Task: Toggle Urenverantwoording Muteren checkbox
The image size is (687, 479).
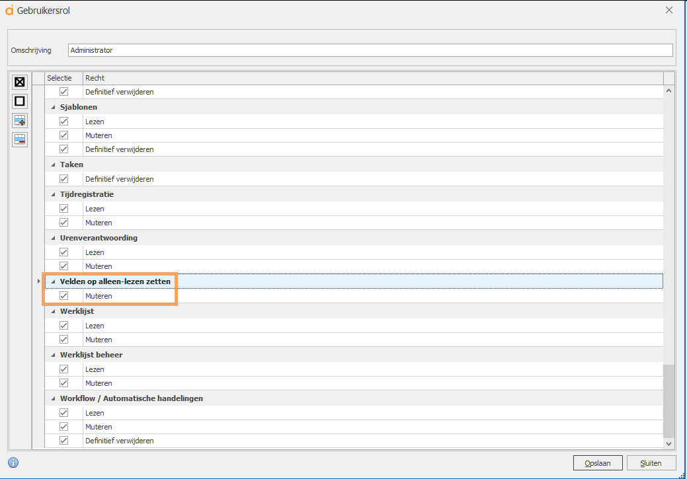Action: point(64,266)
